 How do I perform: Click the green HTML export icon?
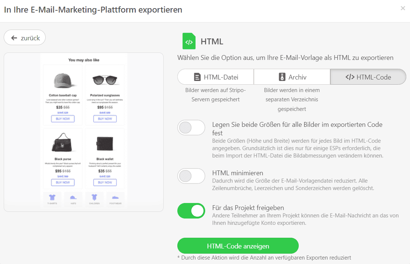point(189,41)
